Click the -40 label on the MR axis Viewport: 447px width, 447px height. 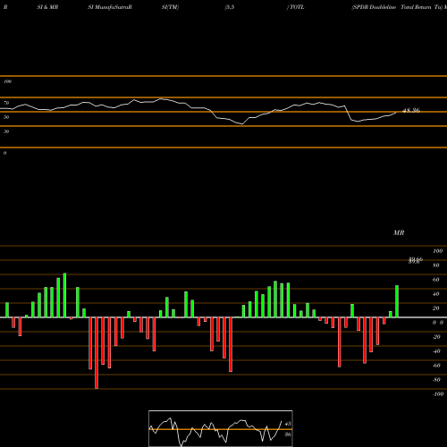point(436,351)
